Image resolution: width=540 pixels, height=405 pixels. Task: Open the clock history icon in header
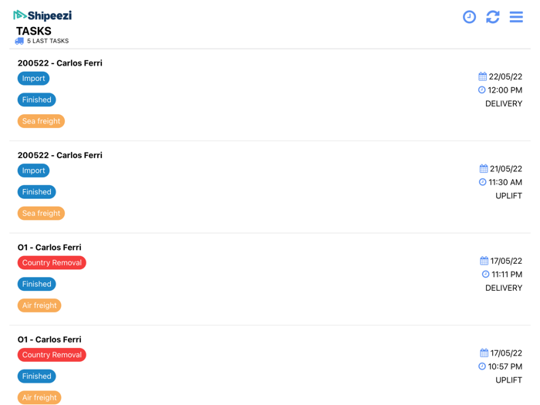point(469,17)
